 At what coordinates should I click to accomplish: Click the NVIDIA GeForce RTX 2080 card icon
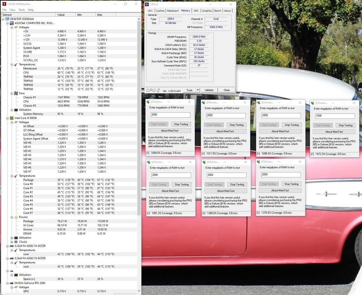coord(12,283)
